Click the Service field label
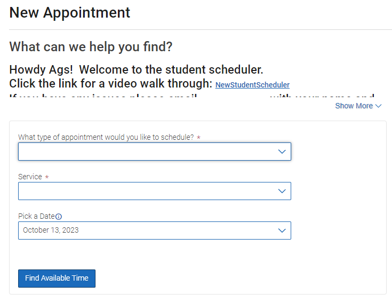The width and height of the screenshot is (392, 302). pyautogui.click(x=30, y=177)
